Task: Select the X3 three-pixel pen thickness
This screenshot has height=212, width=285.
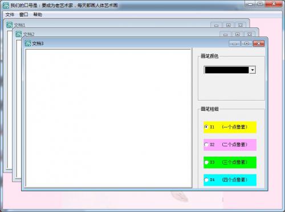Action: pyautogui.click(x=230, y=162)
